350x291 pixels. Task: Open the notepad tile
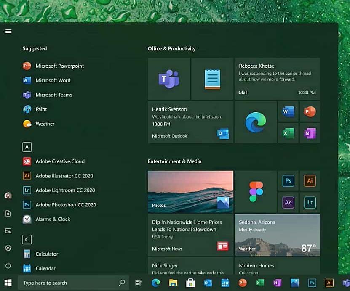(213, 79)
